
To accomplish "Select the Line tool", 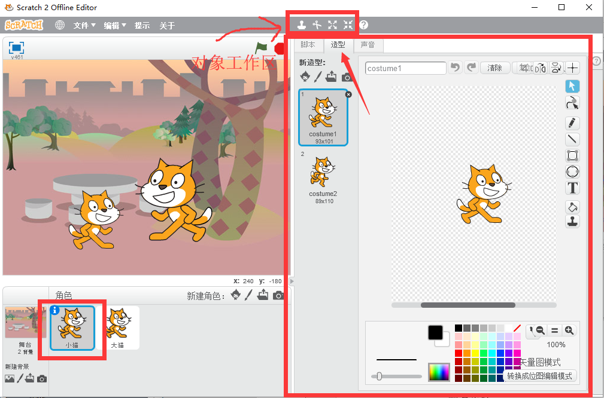I will tap(572, 139).
